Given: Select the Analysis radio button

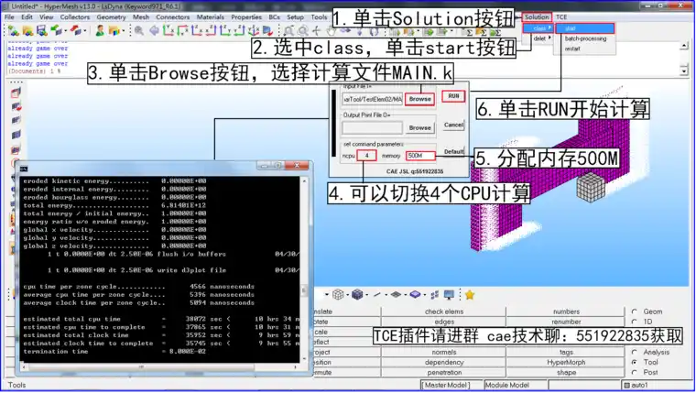Looking at the screenshot, I should click(x=635, y=352).
